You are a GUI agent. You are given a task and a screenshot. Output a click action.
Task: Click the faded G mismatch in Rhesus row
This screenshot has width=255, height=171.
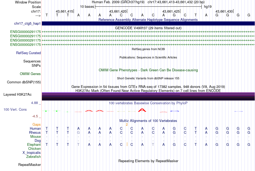(78, 132)
